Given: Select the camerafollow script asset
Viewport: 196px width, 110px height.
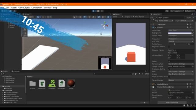Looking at the screenshot, I should 42,83.
